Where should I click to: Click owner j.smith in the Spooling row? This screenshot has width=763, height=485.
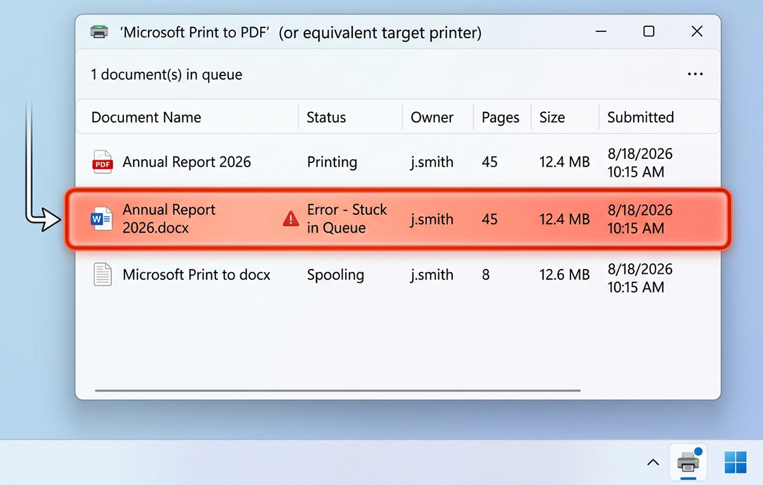pyautogui.click(x=432, y=275)
